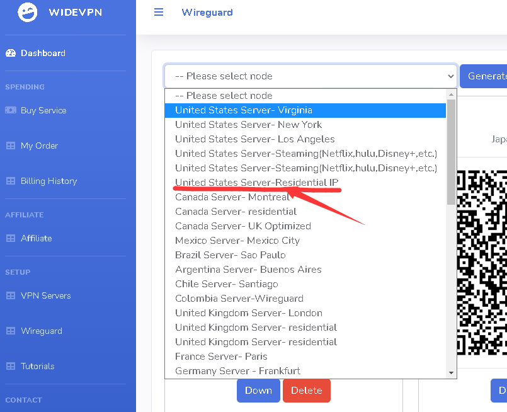
Task: Click the WIDEVPN brand name
Action: coord(76,13)
